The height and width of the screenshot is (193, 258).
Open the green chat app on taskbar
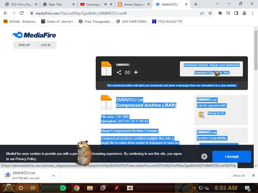63,188
